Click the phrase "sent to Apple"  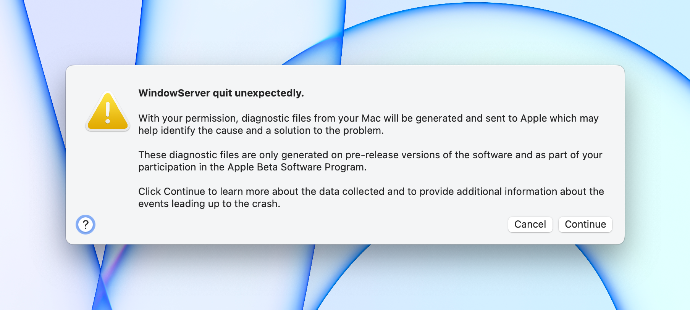pos(517,119)
